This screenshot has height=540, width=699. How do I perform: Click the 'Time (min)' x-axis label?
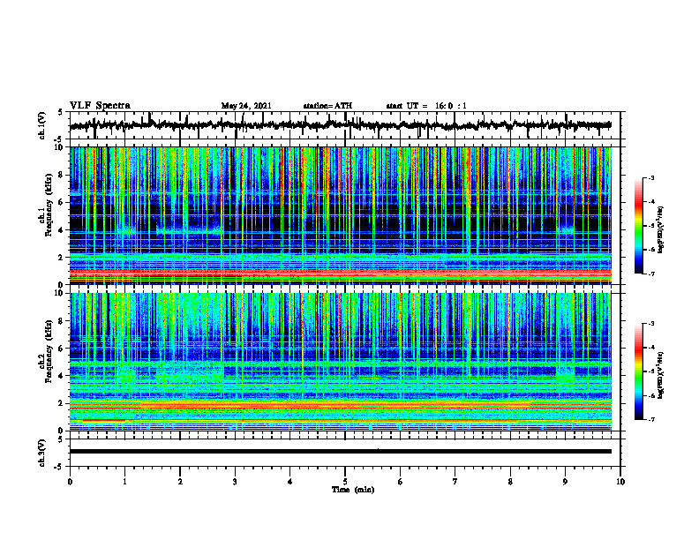[353, 490]
